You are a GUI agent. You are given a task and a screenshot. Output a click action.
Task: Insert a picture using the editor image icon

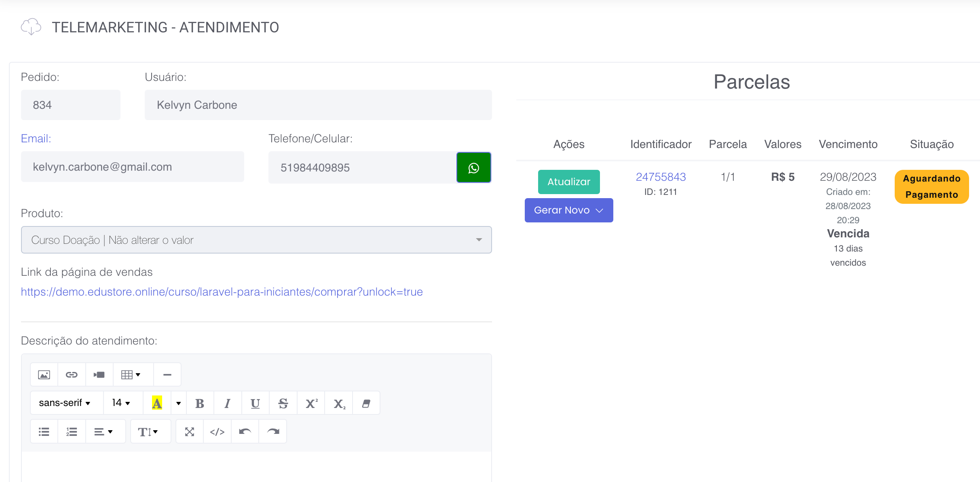tap(44, 375)
